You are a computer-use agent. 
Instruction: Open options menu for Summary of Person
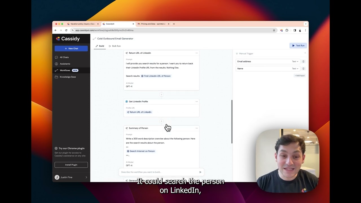tap(197, 128)
